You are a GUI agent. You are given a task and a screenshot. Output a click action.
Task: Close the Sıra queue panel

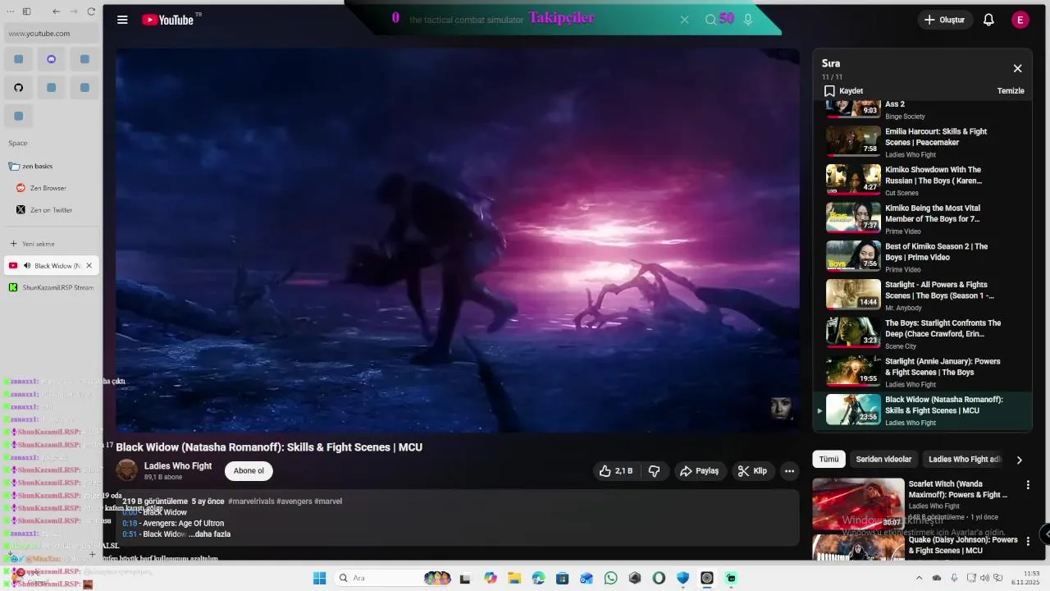tap(1017, 69)
